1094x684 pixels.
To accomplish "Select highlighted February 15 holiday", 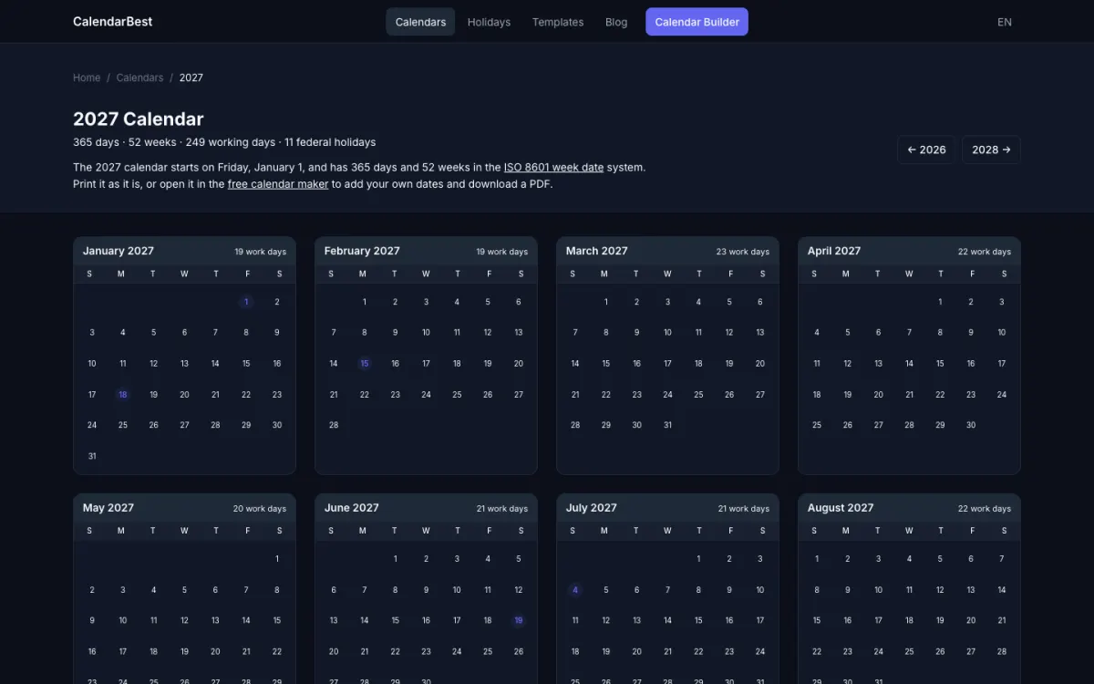I will coord(365,364).
